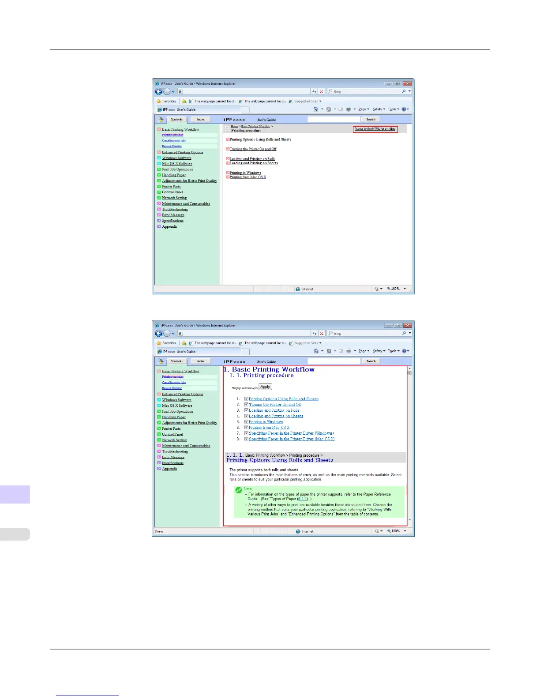Open Network Setting in upper window sidebar
This screenshot has width=540, height=699.
click(x=174, y=198)
